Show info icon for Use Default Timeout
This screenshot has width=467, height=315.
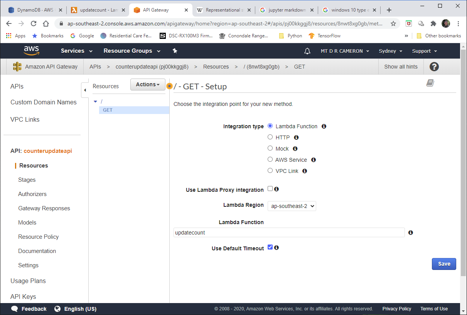coord(276,248)
